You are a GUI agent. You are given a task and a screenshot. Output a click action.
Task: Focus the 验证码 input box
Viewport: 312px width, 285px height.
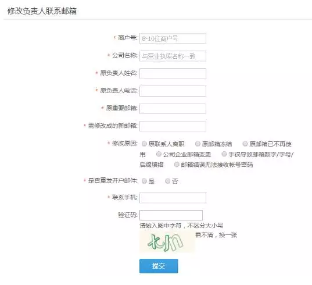[x=171, y=215]
